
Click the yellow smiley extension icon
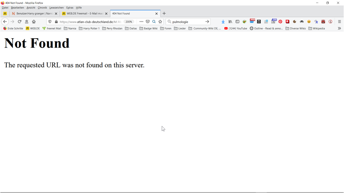(309, 22)
